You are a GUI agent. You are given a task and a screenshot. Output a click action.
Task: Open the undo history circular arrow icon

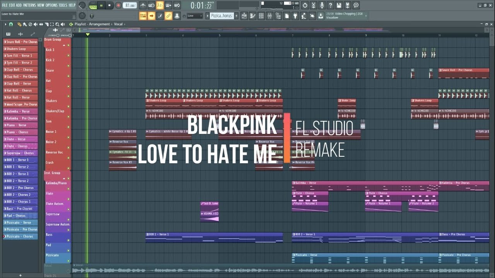tap(305, 5)
